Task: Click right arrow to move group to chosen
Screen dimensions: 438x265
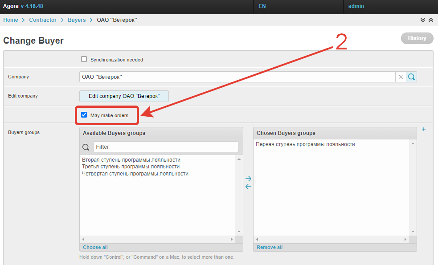Action: point(249,179)
